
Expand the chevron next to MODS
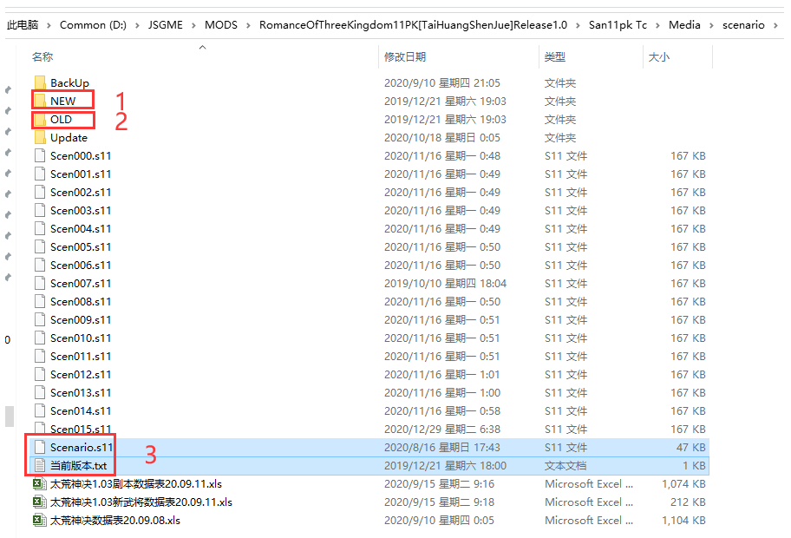point(249,25)
